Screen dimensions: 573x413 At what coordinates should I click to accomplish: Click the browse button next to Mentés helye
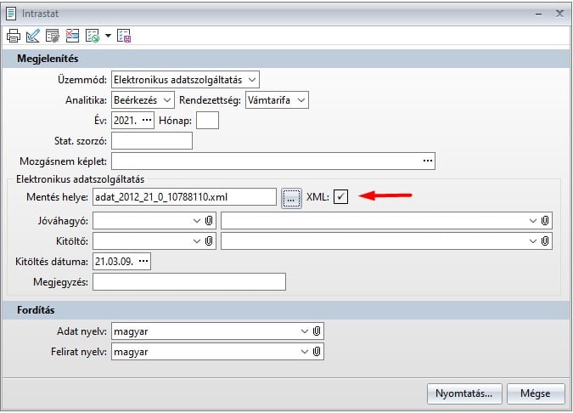pyautogui.click(x=291, y=198)
